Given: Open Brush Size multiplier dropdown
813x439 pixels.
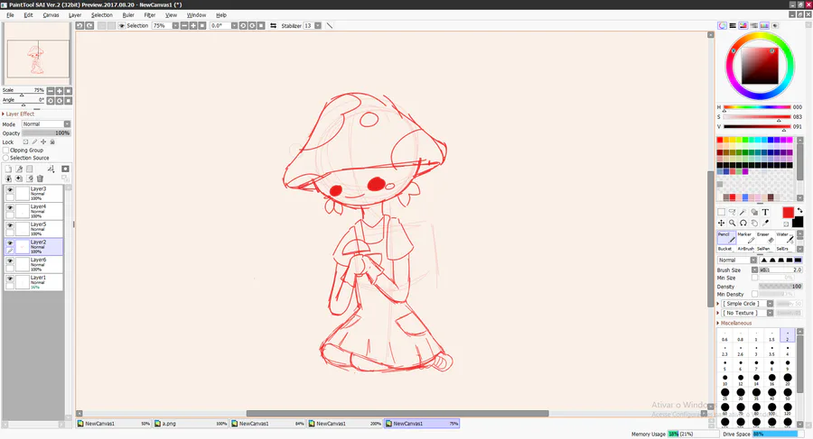Looking at the screenshot, I should pos(754,270).
